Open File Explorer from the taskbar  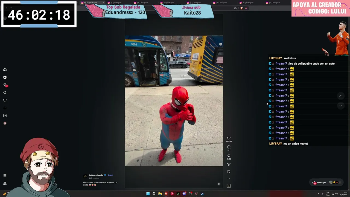pos(160,194)
